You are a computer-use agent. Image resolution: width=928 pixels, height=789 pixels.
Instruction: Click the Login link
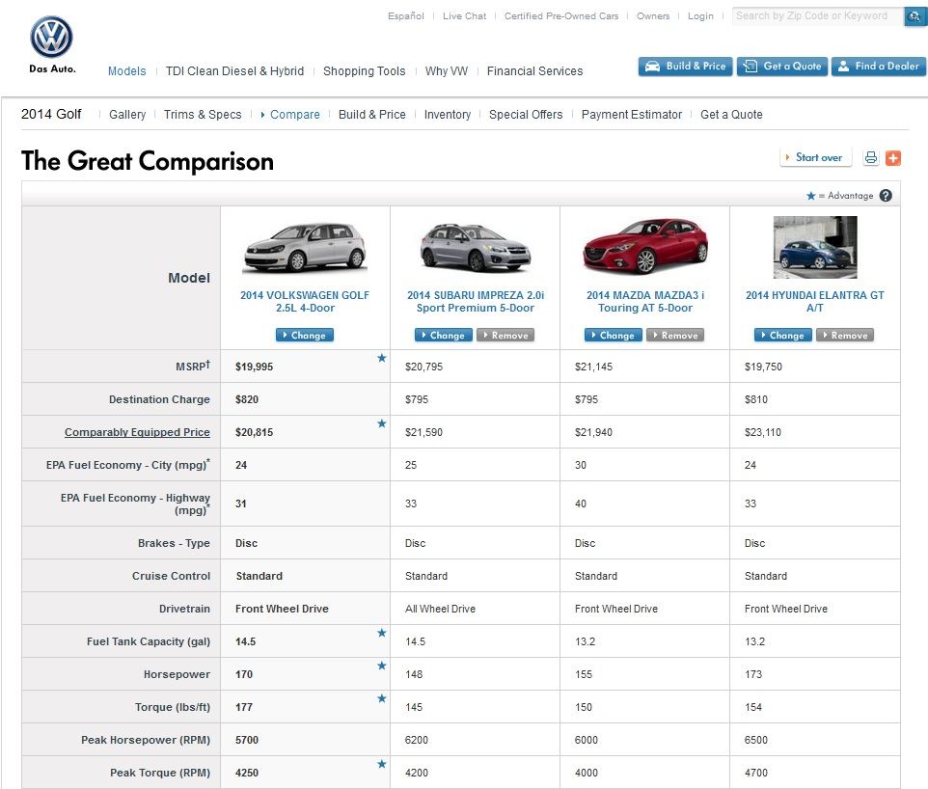[x=700, y=16]
